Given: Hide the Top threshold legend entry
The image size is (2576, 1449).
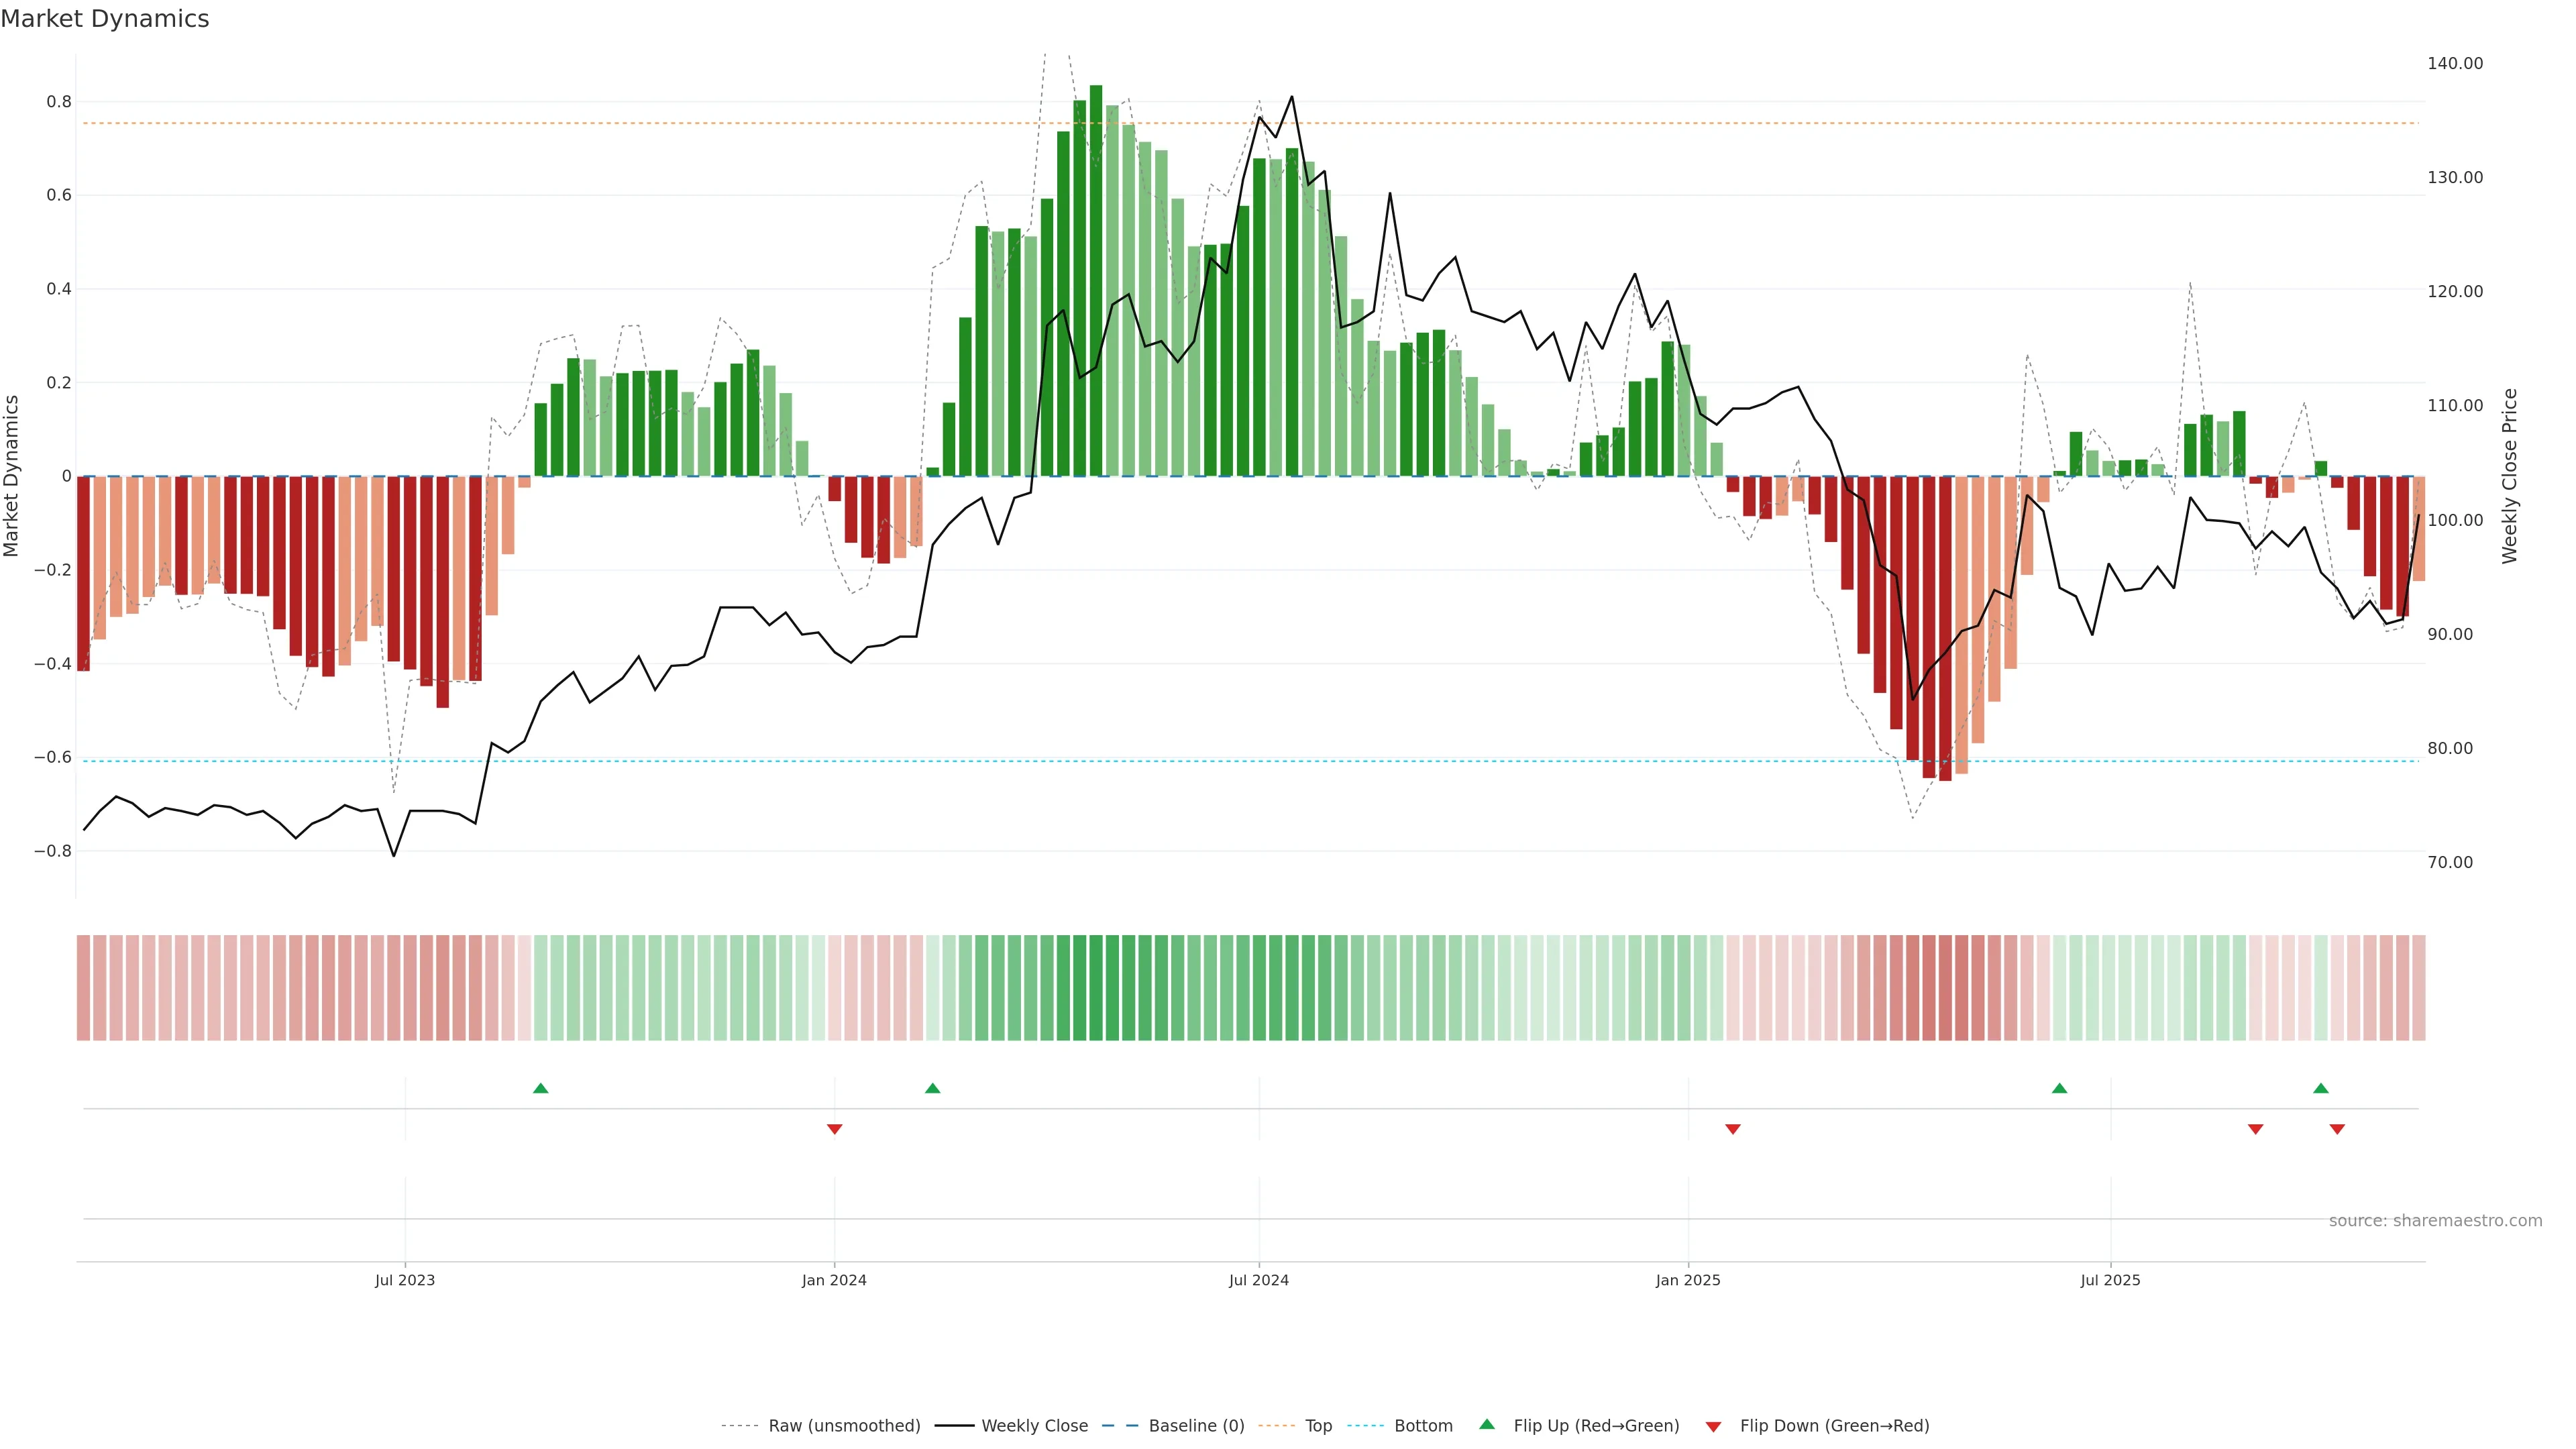Looking at the screenshot, I should [1318, 1426].
